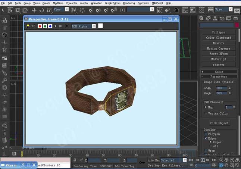Viewport: 241px width, 169px height.
Task: Open reference coordinate View dropdown
Action: 67,10
